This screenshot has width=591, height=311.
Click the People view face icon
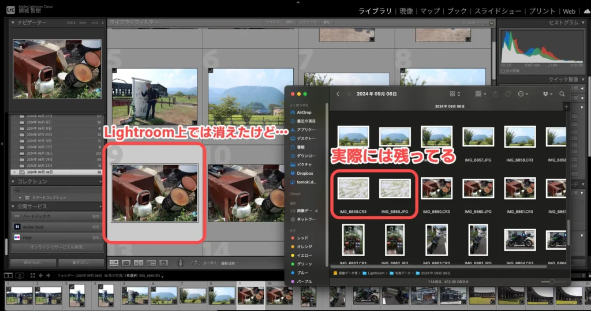click(x=164, y=262)
